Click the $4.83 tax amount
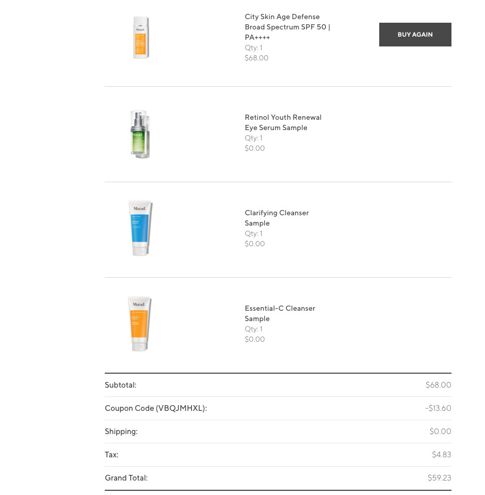The image size is (485, 495). click(x=442, y=455)
